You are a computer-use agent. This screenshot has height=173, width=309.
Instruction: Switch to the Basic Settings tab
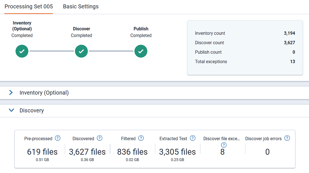coord(81,6)
